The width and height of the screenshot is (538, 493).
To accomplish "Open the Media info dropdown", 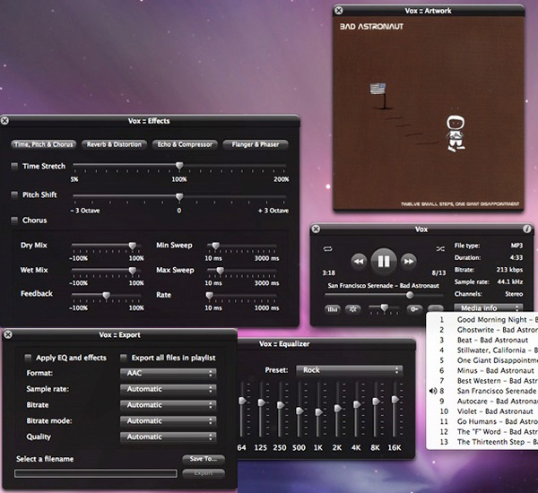I will [486, 308].
